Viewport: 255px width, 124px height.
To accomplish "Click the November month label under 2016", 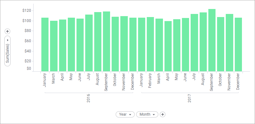I will click(124, 82).
